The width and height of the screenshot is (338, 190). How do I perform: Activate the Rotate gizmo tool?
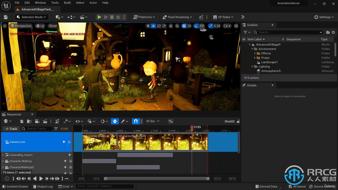(159, 26)
